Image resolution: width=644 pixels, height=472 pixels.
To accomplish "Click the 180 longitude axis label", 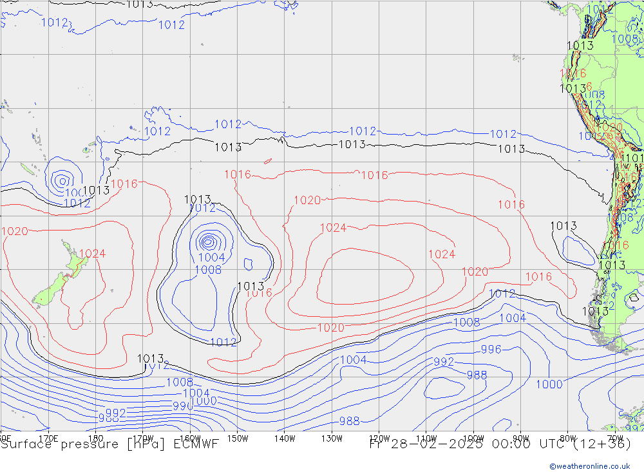I will [96, 439].
